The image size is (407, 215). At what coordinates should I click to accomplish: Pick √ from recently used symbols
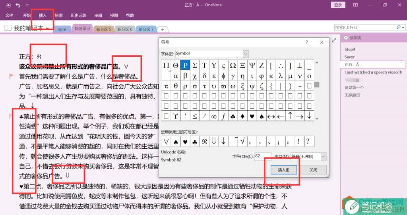(242, 142)
